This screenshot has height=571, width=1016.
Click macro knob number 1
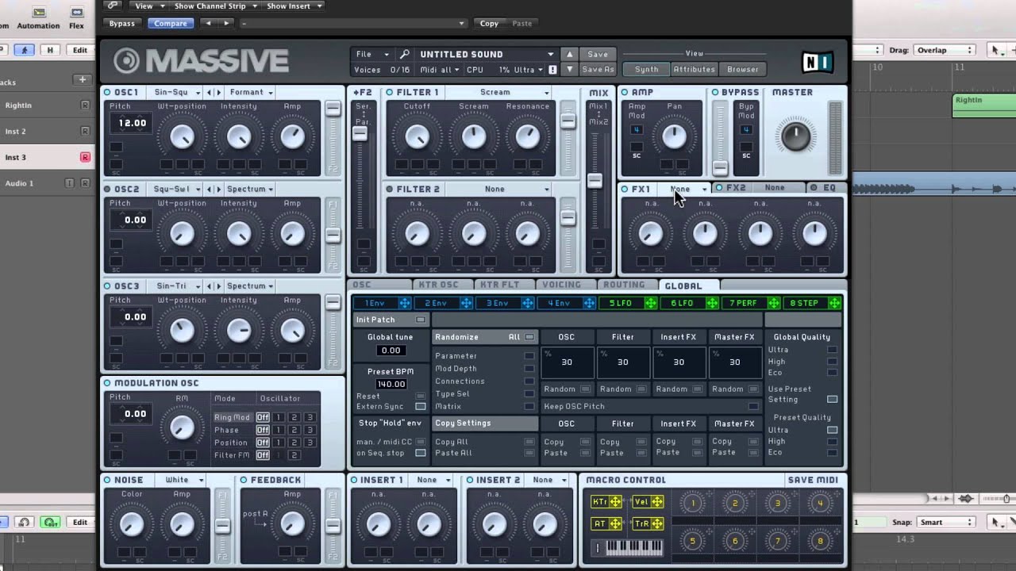[x=692, y=503]
